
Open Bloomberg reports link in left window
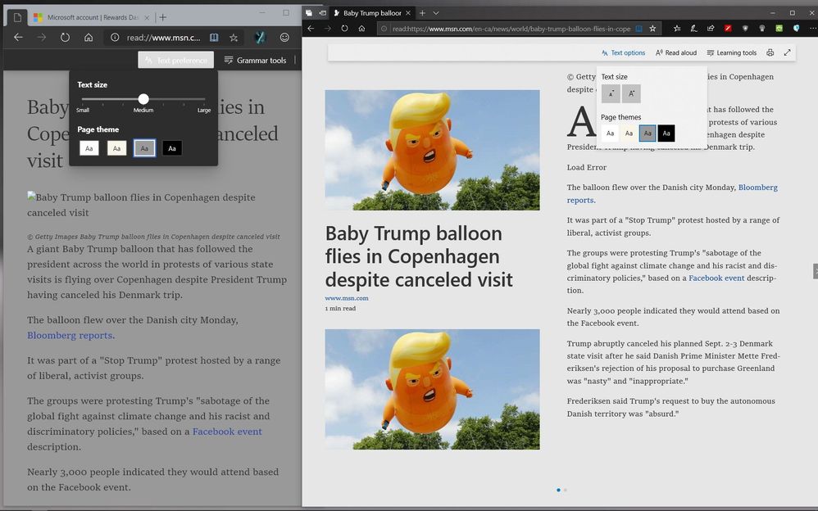click(70, 335)
